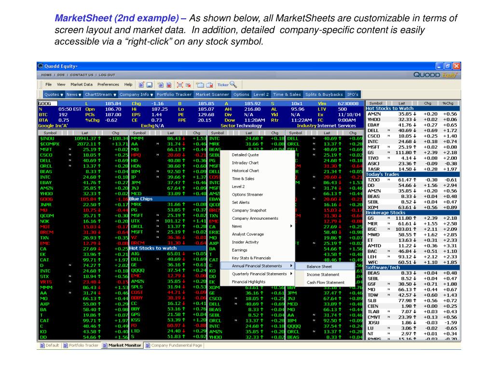Click the LOG OUT link

coord(107,75)
